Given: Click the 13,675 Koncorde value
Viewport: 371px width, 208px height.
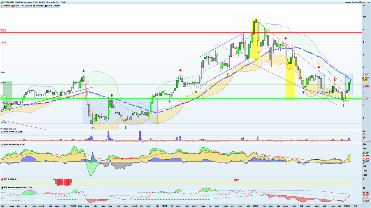Looking at the screenshot, I should pos(366,161).
